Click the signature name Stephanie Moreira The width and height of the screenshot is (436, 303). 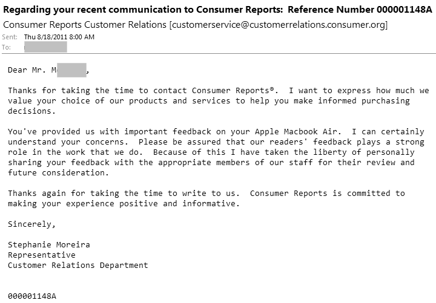[x=48, y=245]
